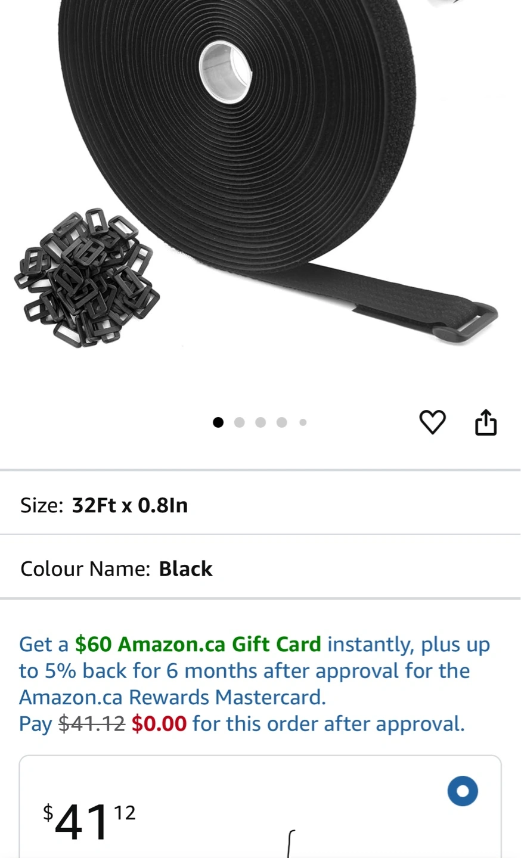Select the active first carousel dot
Screen dimensions: 521x858
point(218,422)
